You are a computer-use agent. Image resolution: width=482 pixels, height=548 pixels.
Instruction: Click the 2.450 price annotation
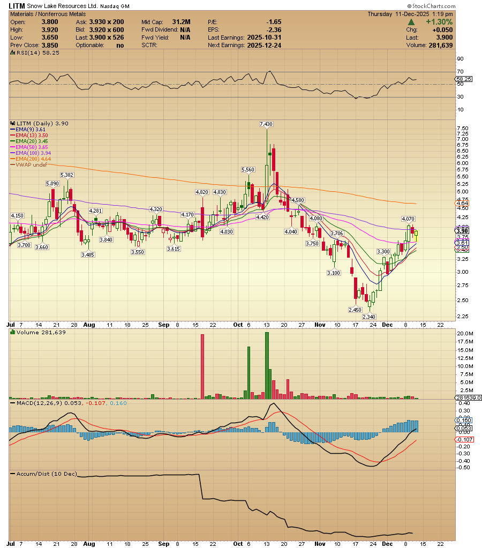point(355,310)
